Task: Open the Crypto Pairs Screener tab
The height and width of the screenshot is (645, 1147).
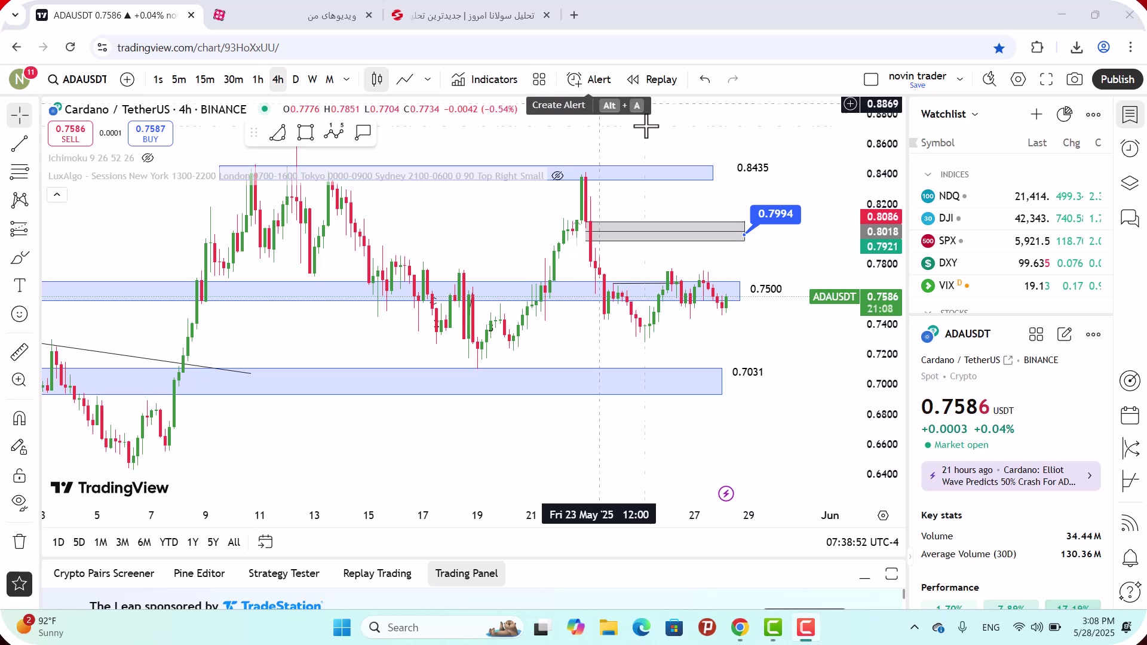Action: (x=104, y=573)
